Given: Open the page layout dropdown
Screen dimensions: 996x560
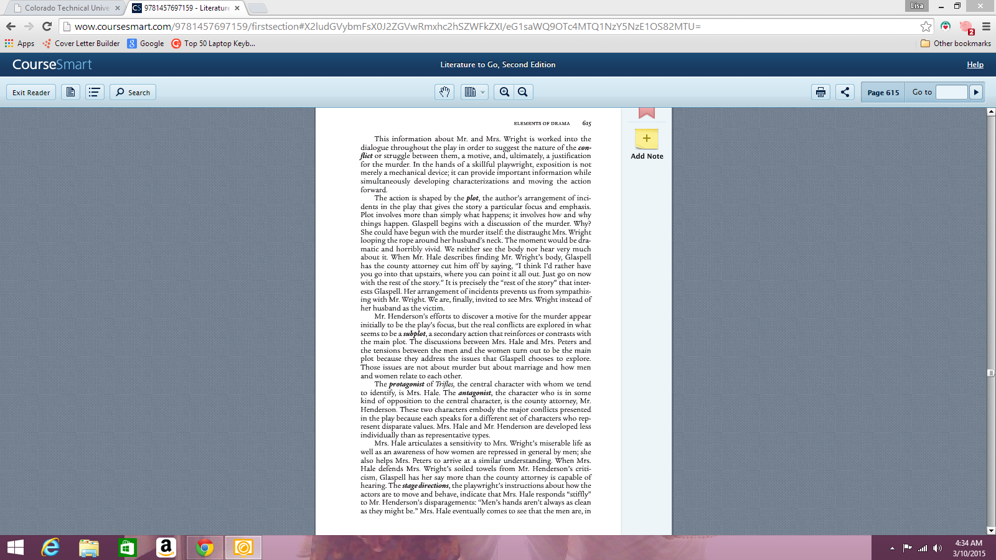Looking at the screenshot, I should click(474, 92).
